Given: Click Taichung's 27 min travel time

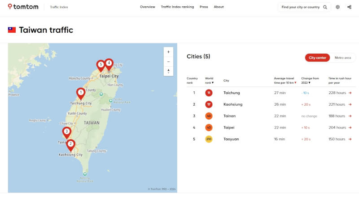Looking at the screenshot, I should point(280,93).
